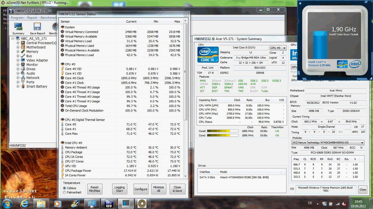
Task: Collapse the NBC_AS_V5_171 root node
Action: point(13,39)
